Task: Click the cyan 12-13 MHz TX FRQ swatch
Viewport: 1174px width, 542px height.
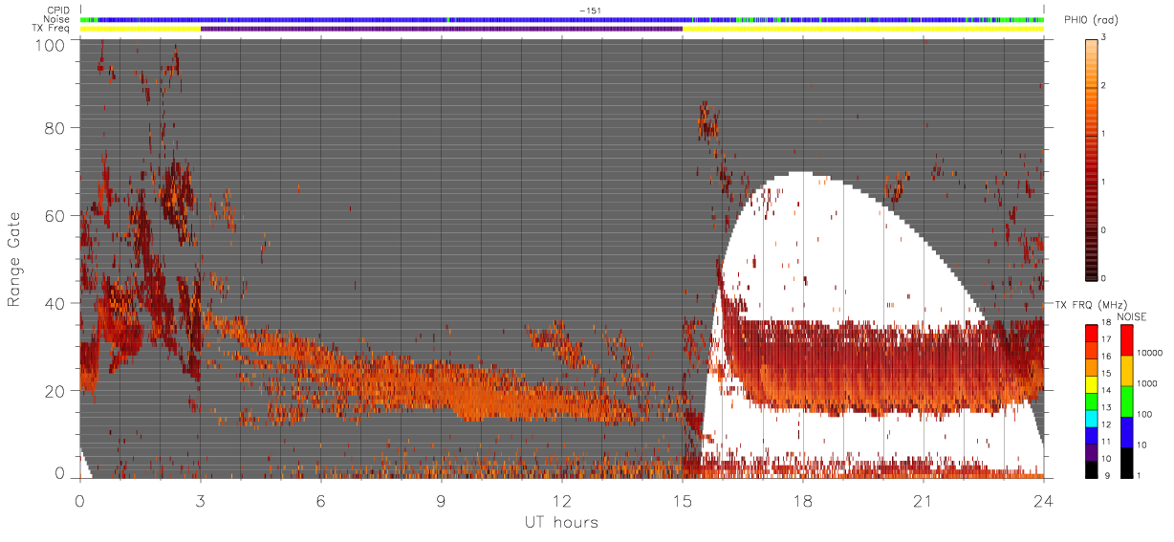Action: (1092, 419)
